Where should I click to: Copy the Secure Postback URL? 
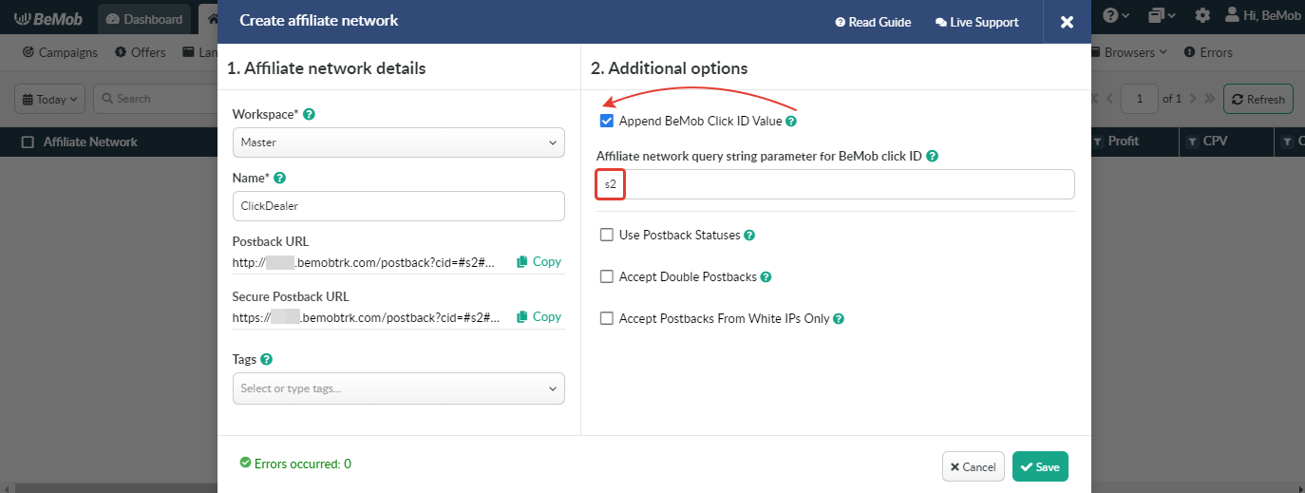[x=539, y=316]
